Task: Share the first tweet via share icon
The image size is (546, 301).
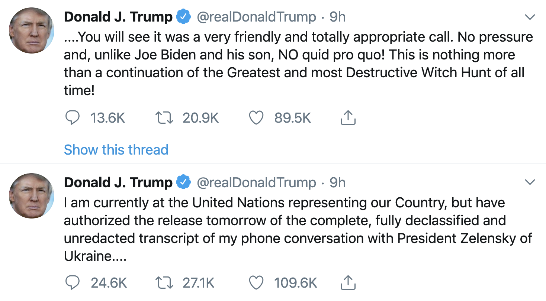Action: tap(348, 118)
